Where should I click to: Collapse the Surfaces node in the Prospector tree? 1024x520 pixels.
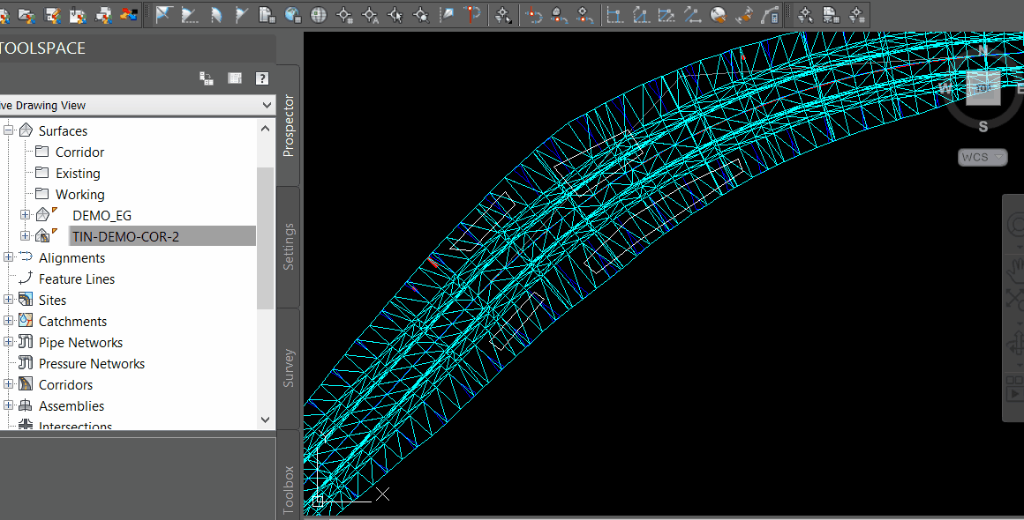[x=8, y=130]
